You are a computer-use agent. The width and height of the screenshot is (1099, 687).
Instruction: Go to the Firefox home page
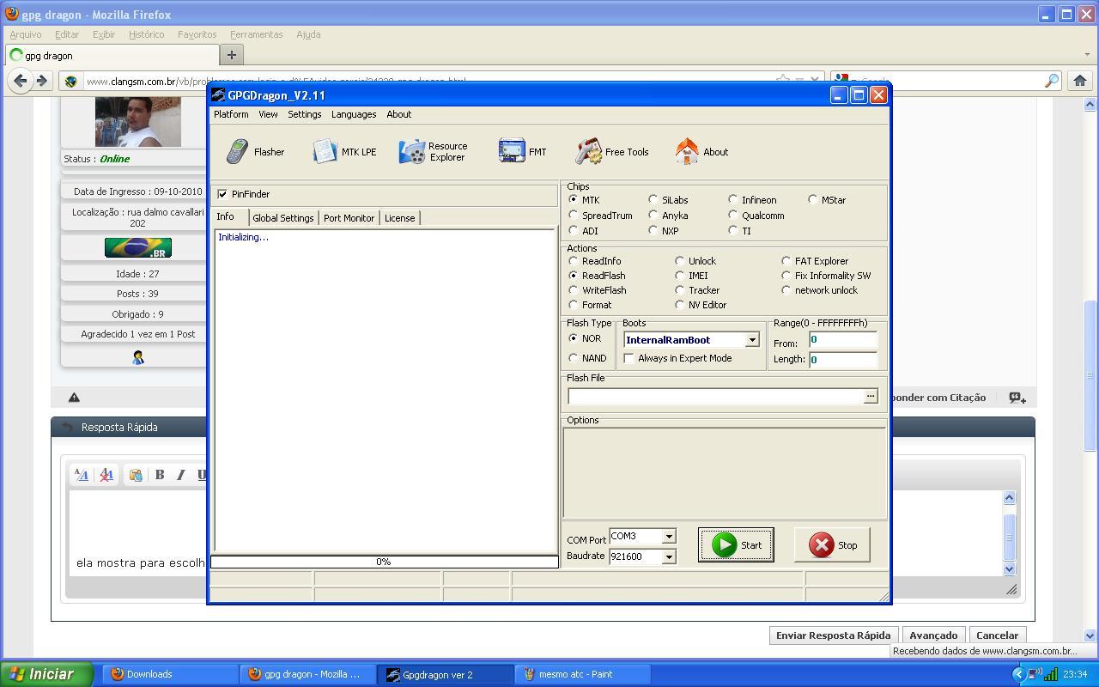1080,81
